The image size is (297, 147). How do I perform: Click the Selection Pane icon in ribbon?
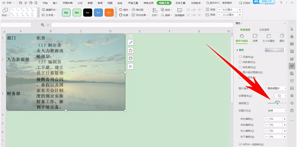(x=180, y=12)
